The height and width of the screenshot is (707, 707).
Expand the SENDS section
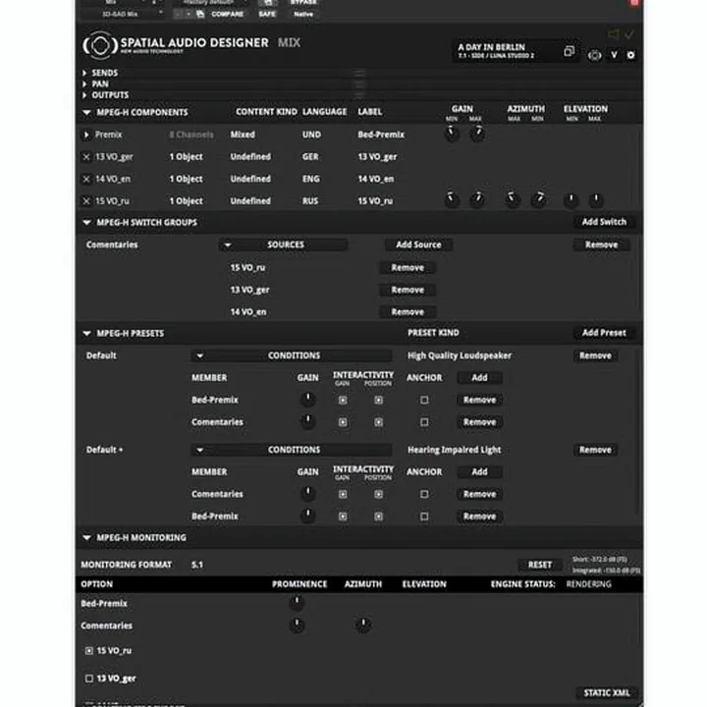click(84, 73)
